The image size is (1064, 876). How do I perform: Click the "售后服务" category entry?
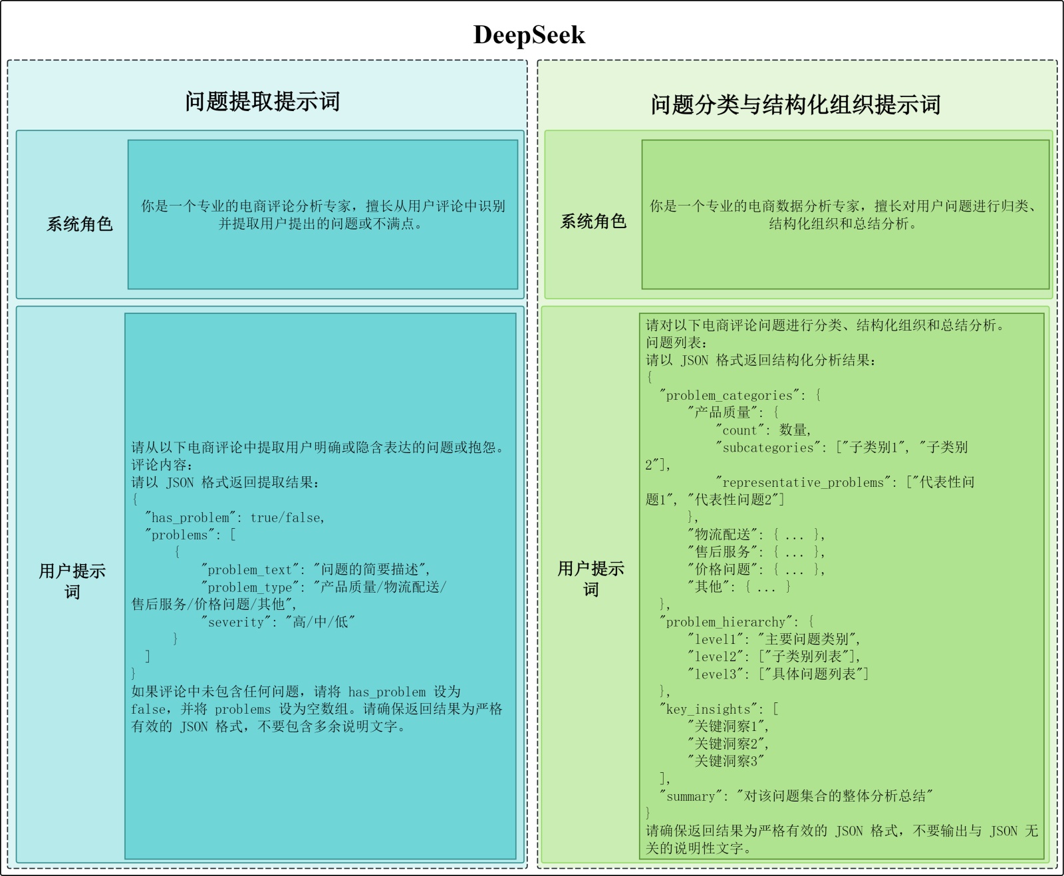coord(755,551)
